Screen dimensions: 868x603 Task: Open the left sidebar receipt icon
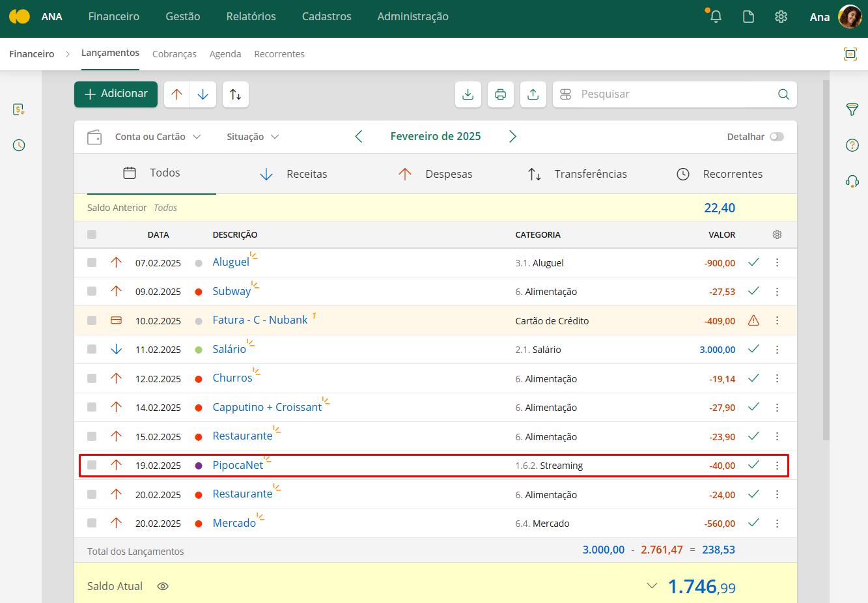[19, 109]
